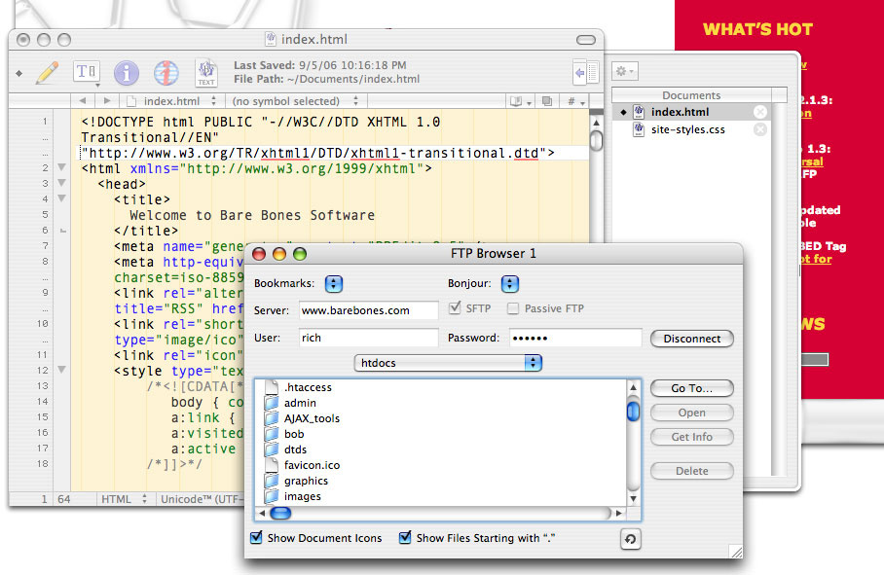884x575 pixels.
Task: Toggle Show Document Icons checkbox
Action: [x=257, y=538]
